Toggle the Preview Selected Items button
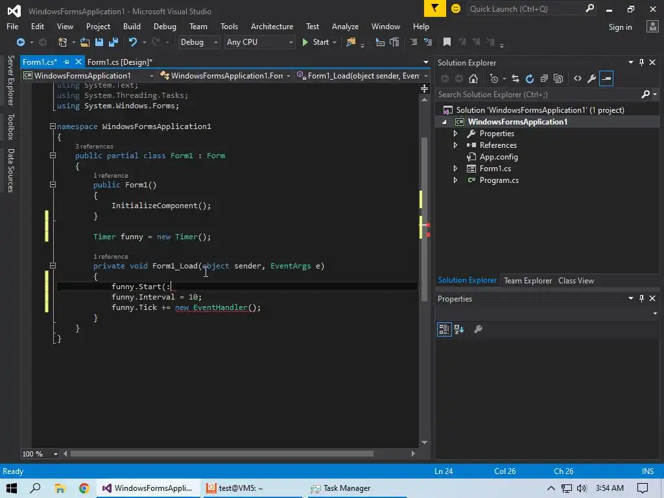Screen dimensions: 664x498 tap(606, 78)
